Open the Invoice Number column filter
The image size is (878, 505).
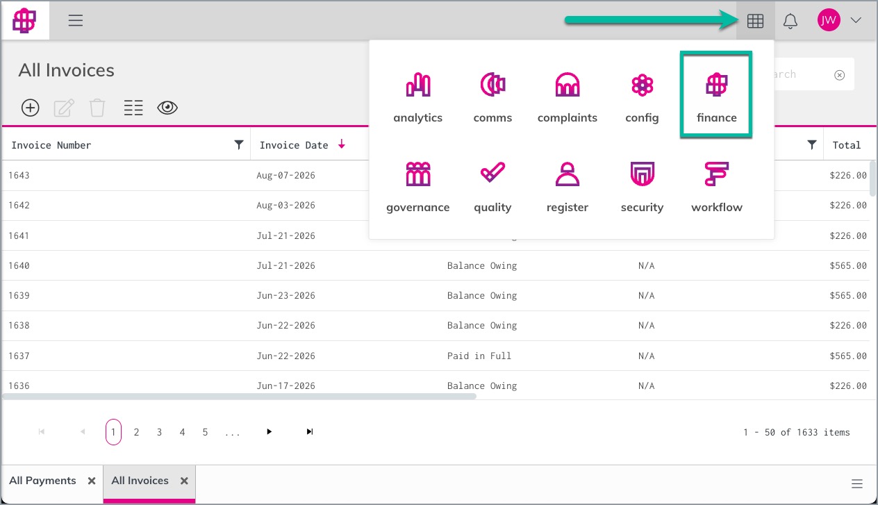coord(239,144)
